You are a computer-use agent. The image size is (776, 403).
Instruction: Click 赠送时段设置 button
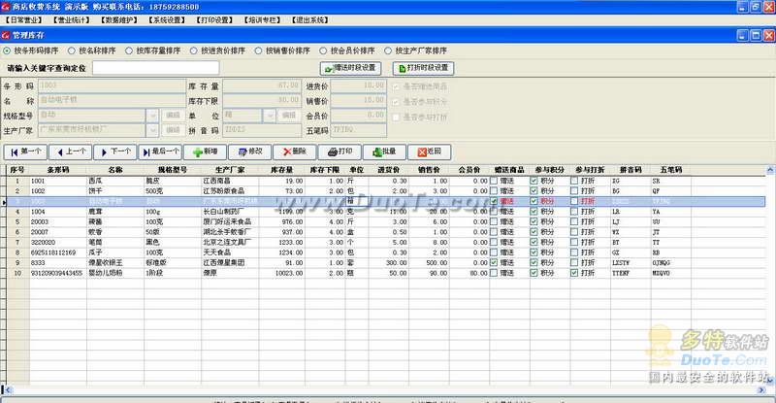(x=350, y=68)
